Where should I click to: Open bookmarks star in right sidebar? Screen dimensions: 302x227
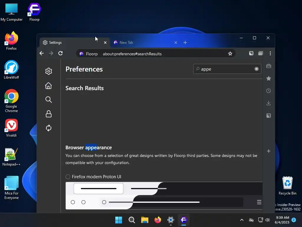269,78
